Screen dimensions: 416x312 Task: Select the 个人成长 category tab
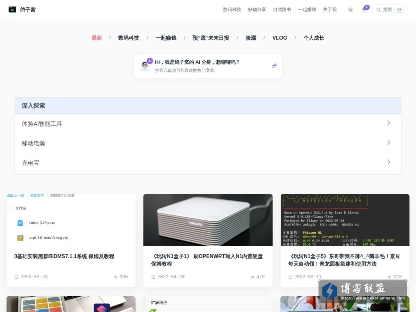point(314,38)
